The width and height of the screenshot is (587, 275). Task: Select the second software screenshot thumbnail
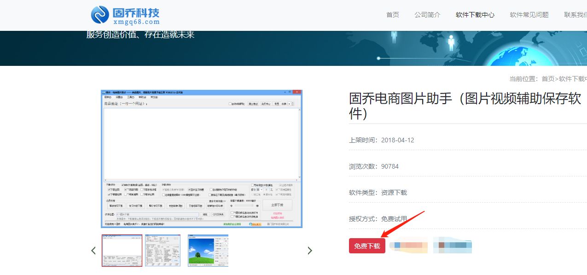163,251
